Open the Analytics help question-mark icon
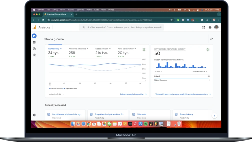This screenshot has height=142, width=252. click(210, 27)
